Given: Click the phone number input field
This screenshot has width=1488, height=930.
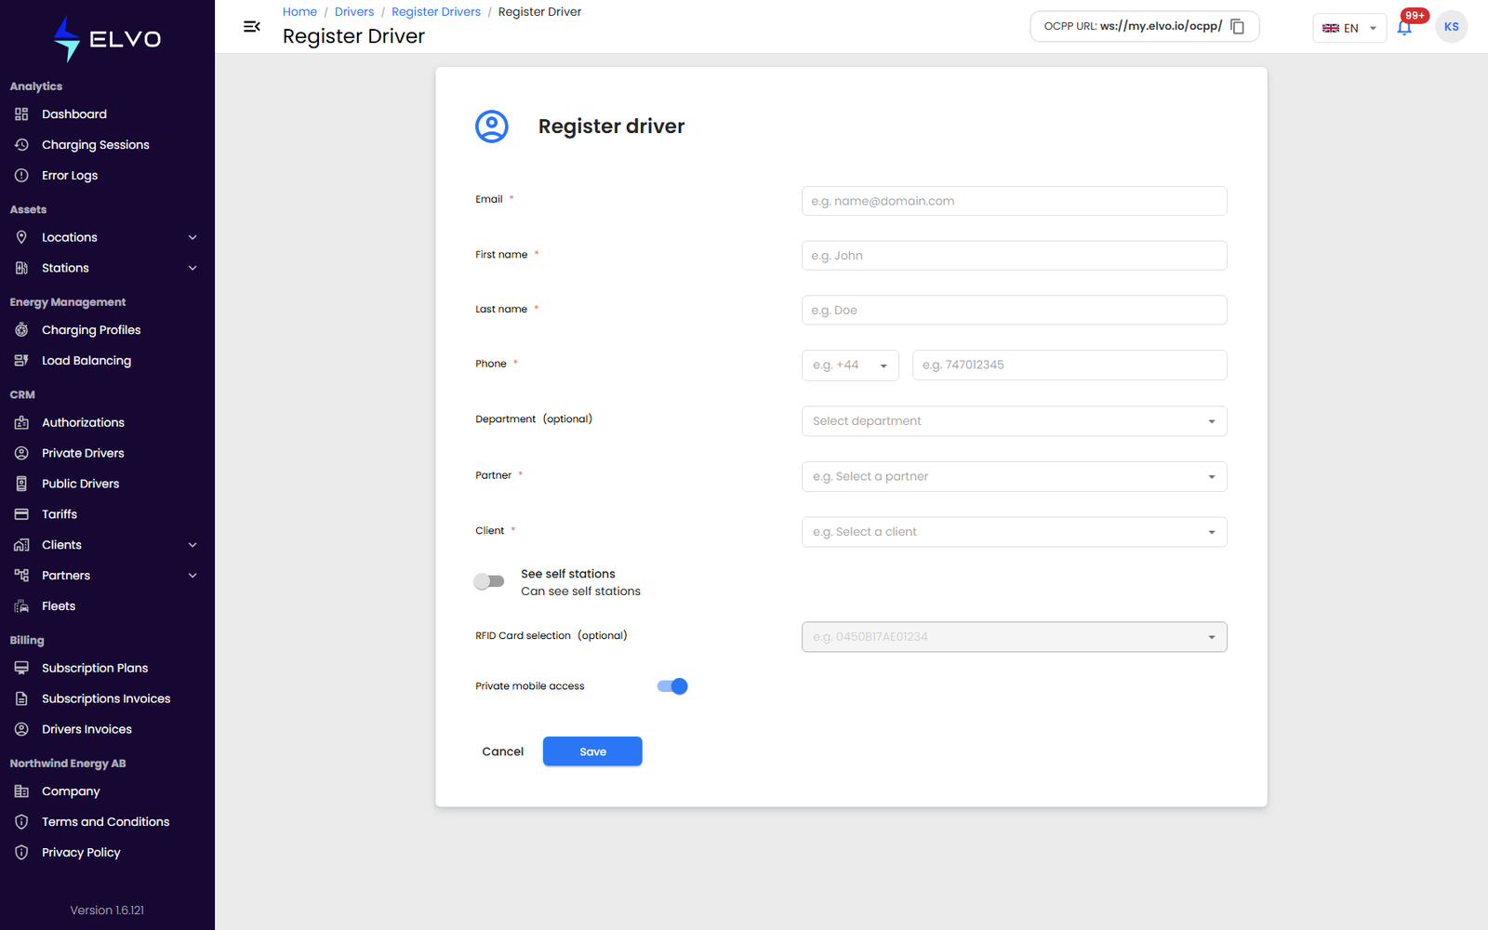Looking at the screenshot, I should [x=1069, y=365].
